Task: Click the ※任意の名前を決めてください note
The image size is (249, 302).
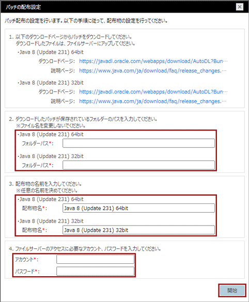Action: [47, 190]
